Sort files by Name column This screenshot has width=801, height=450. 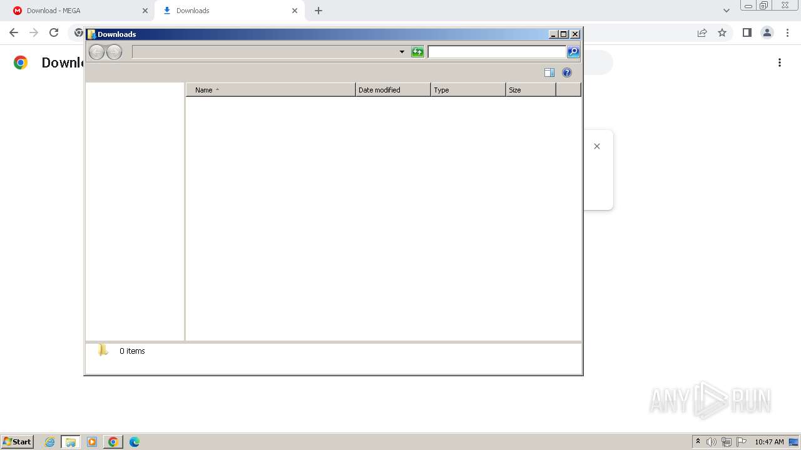[x=271, y=90]
